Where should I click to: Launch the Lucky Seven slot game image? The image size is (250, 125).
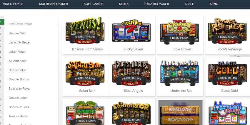point(131,31)
